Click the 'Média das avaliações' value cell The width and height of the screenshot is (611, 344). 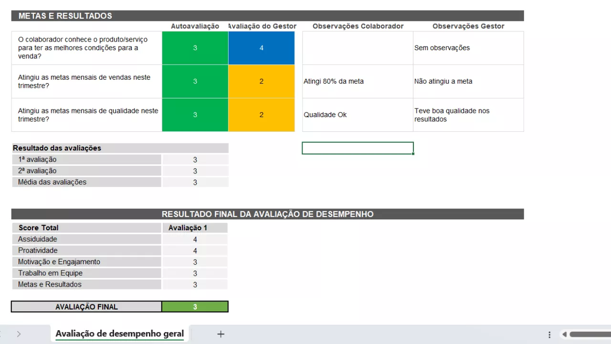pos(195,183)
